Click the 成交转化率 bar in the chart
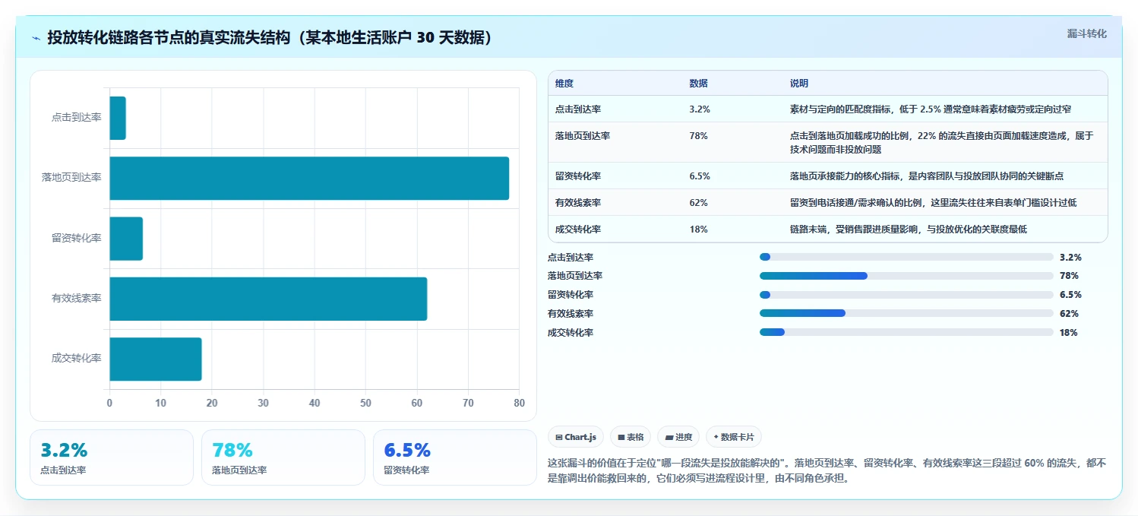This screenshot has width=1138, height=516. click(x=156, y=359)
